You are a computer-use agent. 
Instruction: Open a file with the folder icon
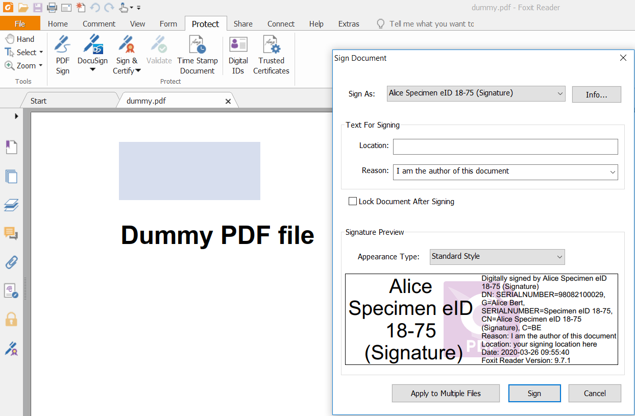point(23,7)
